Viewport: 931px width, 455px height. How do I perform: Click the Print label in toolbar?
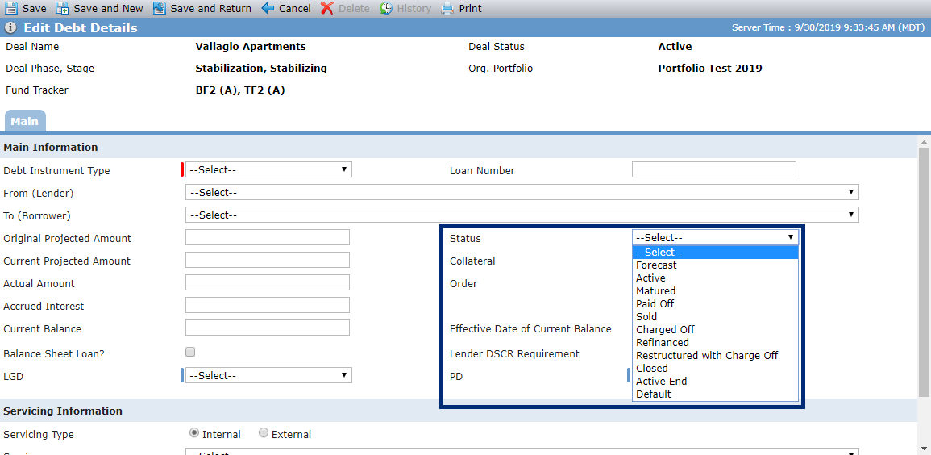[x=470, y=8]
